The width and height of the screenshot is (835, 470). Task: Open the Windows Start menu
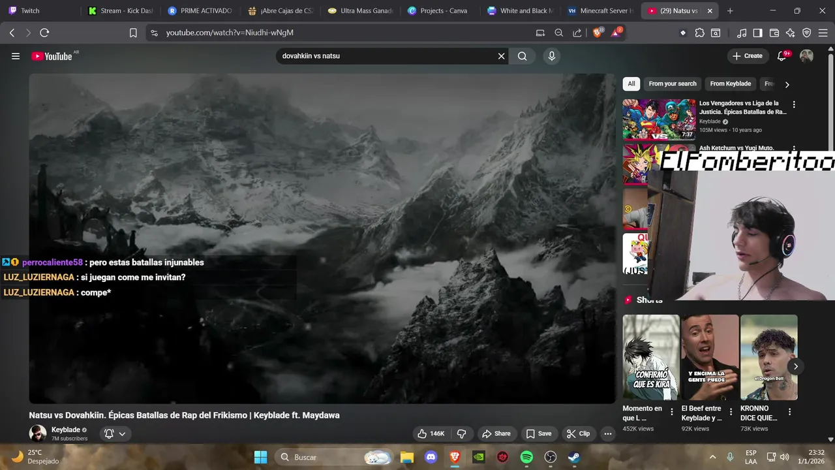[x=260, y=457]
